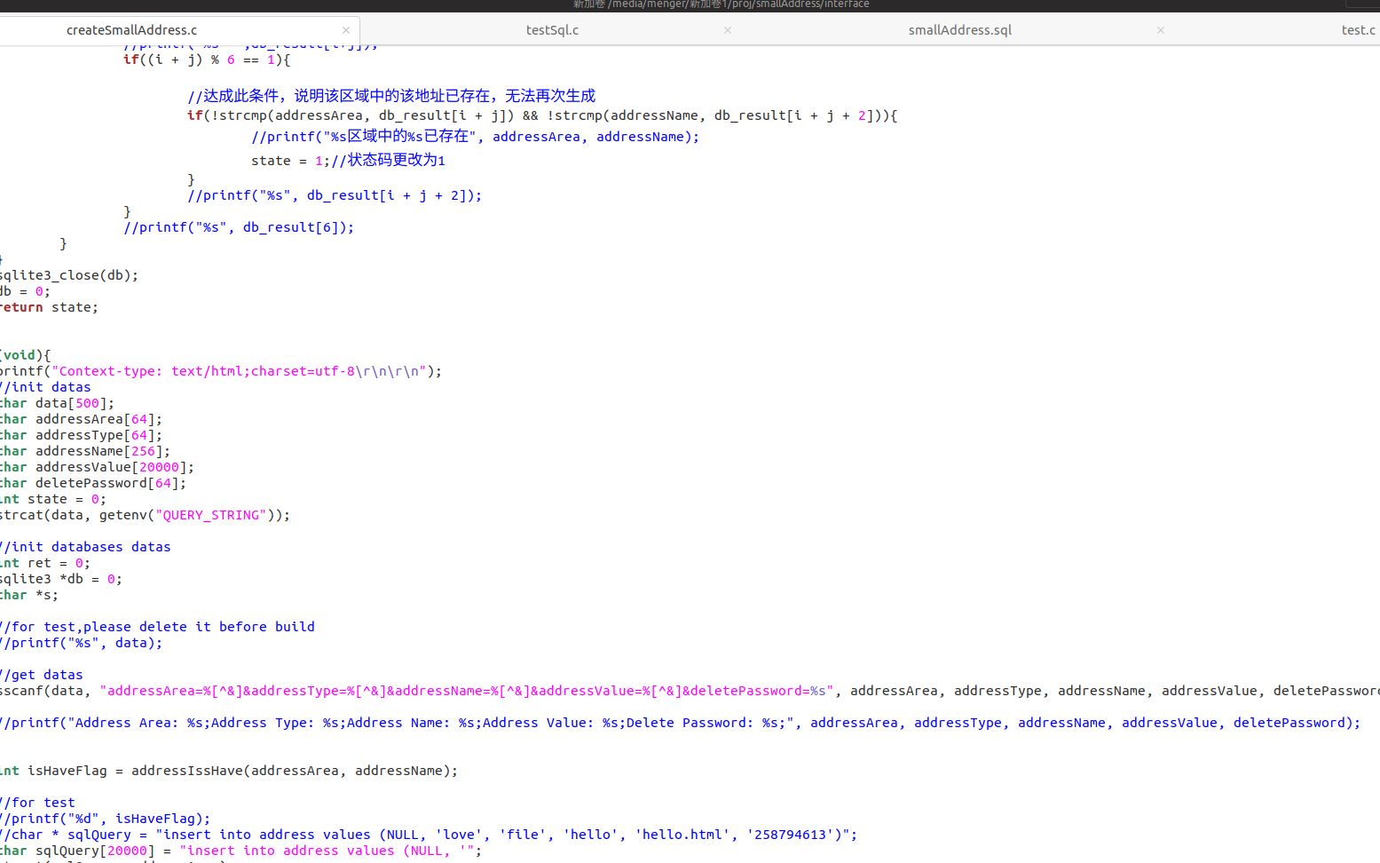Image resolution: width=1380 pixels, height=863 pixels.
Task: Close the smallAddress.sql tab
Action: tap(1160, 29)
